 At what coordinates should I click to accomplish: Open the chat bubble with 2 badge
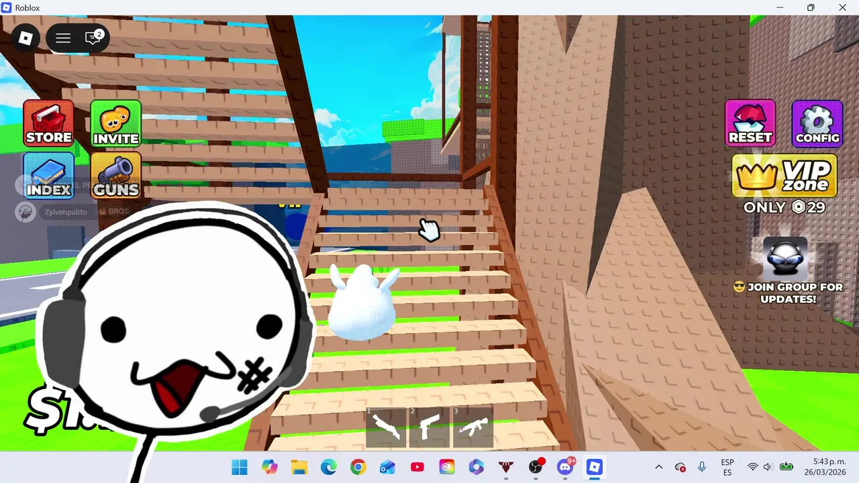pyautogui.click(x=93, y=38)
